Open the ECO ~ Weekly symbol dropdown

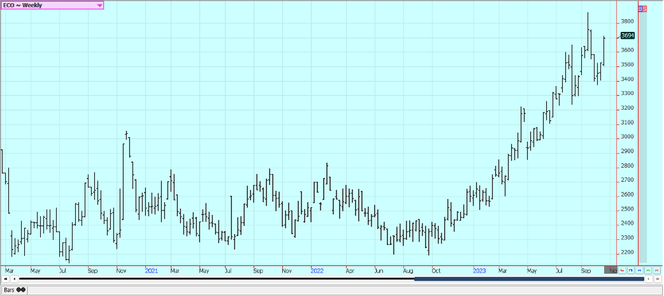52,6
